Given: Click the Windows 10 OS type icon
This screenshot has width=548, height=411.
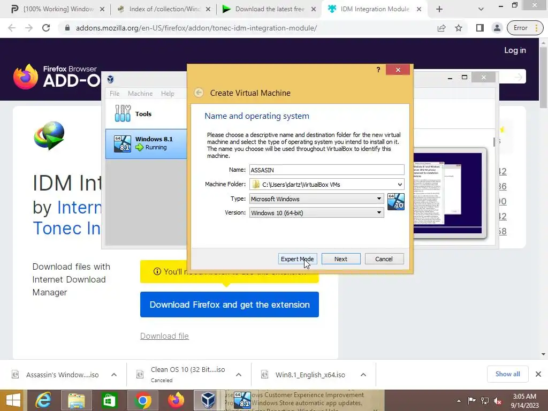Looking at the screenshot, I should click(396, 202).
